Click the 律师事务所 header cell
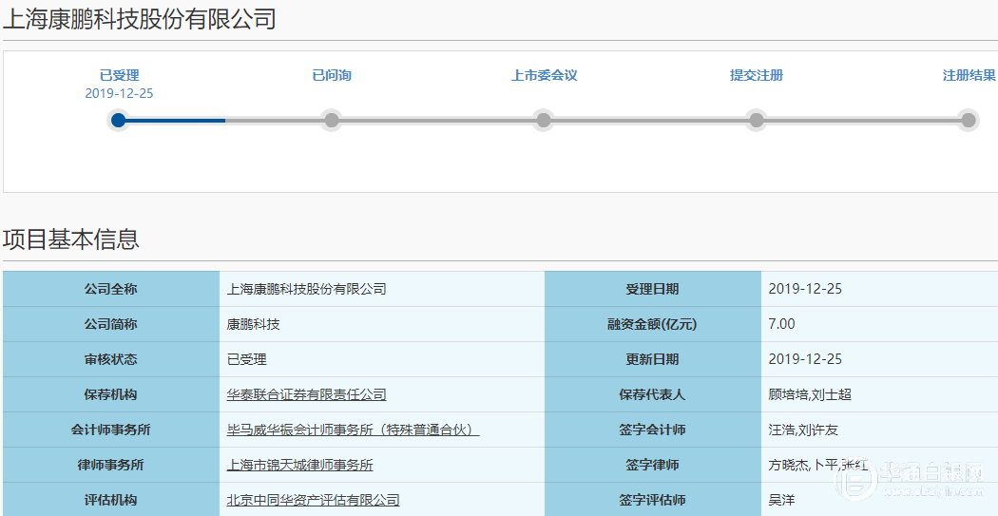 click(111, 465)
